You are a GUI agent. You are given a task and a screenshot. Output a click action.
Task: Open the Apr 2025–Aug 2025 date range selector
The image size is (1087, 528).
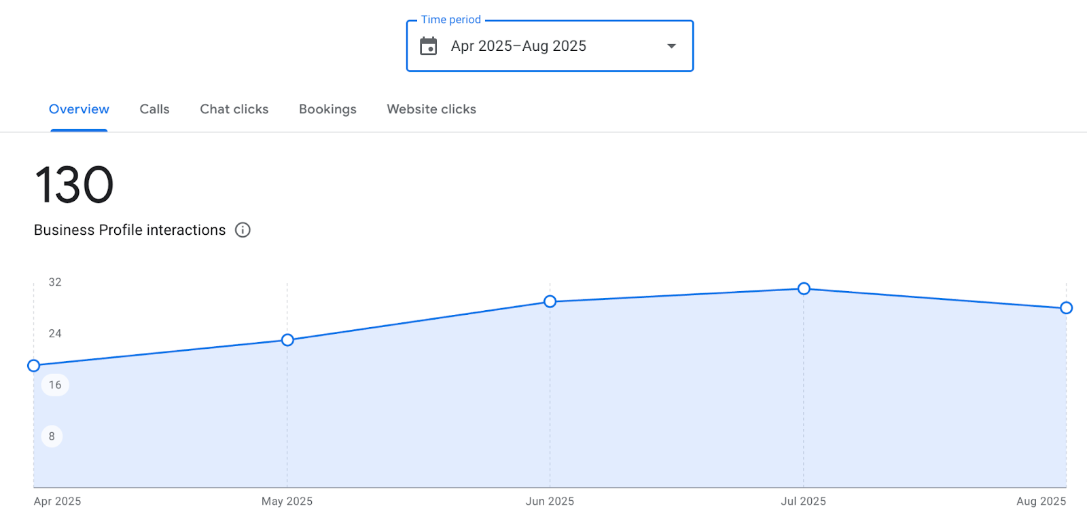[x=518, y=46]
